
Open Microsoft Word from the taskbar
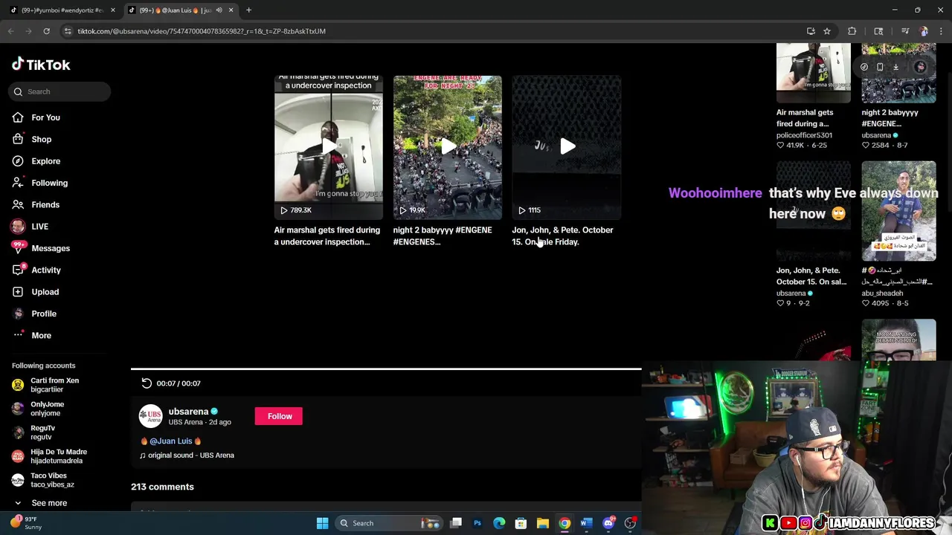[x=586, y=523]
